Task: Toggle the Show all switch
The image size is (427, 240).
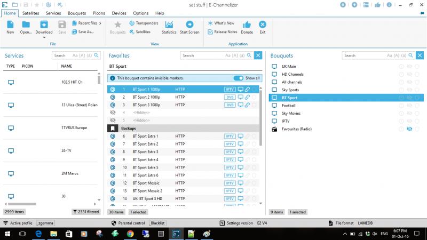Action: [x=238, y=78]
